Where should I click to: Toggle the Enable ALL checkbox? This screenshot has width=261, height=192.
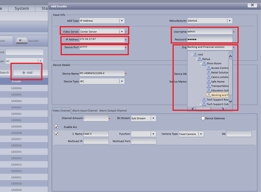[x=57, y=127]
